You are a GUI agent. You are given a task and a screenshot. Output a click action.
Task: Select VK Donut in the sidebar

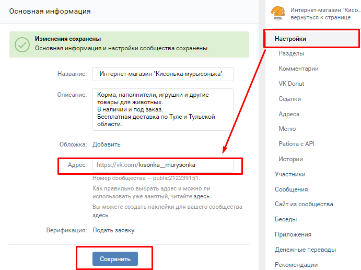click(292, 84)
